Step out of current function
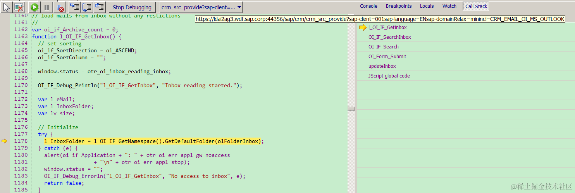This screenshot has height=193, width=575. (x=100, y=7)
